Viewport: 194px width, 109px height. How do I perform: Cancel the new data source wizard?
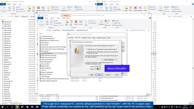coord(108,75)
